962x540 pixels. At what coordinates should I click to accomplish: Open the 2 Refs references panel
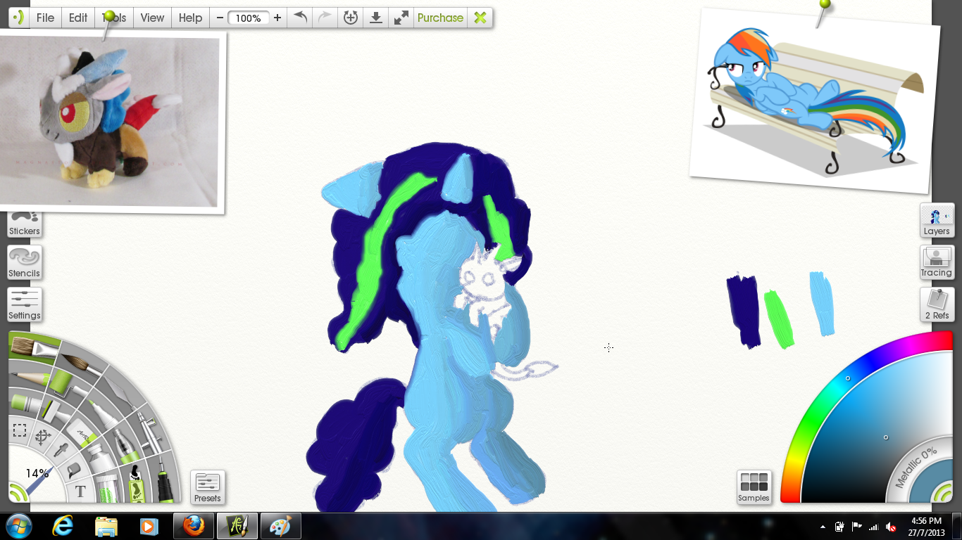coord(937,304)
